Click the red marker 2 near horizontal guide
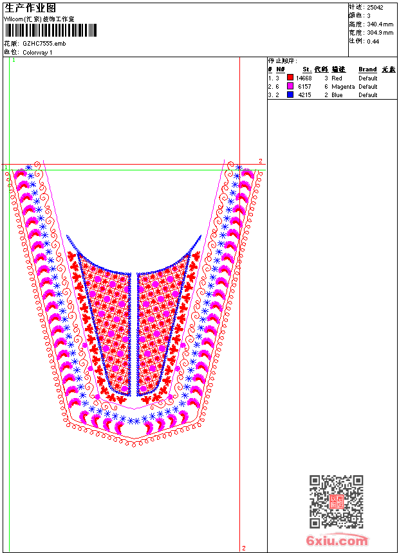The width and height of the screenshot is (399, 553). (261, 161)
